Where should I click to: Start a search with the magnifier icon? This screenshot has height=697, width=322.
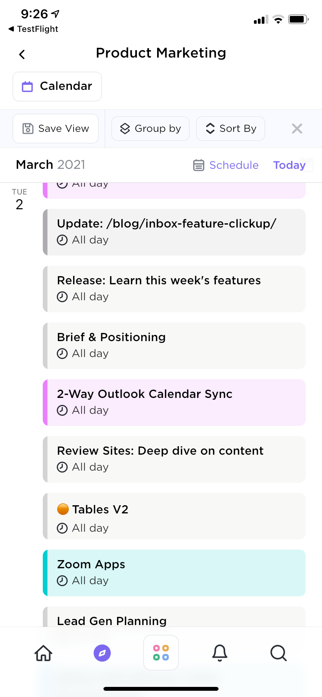coord(278,653)
